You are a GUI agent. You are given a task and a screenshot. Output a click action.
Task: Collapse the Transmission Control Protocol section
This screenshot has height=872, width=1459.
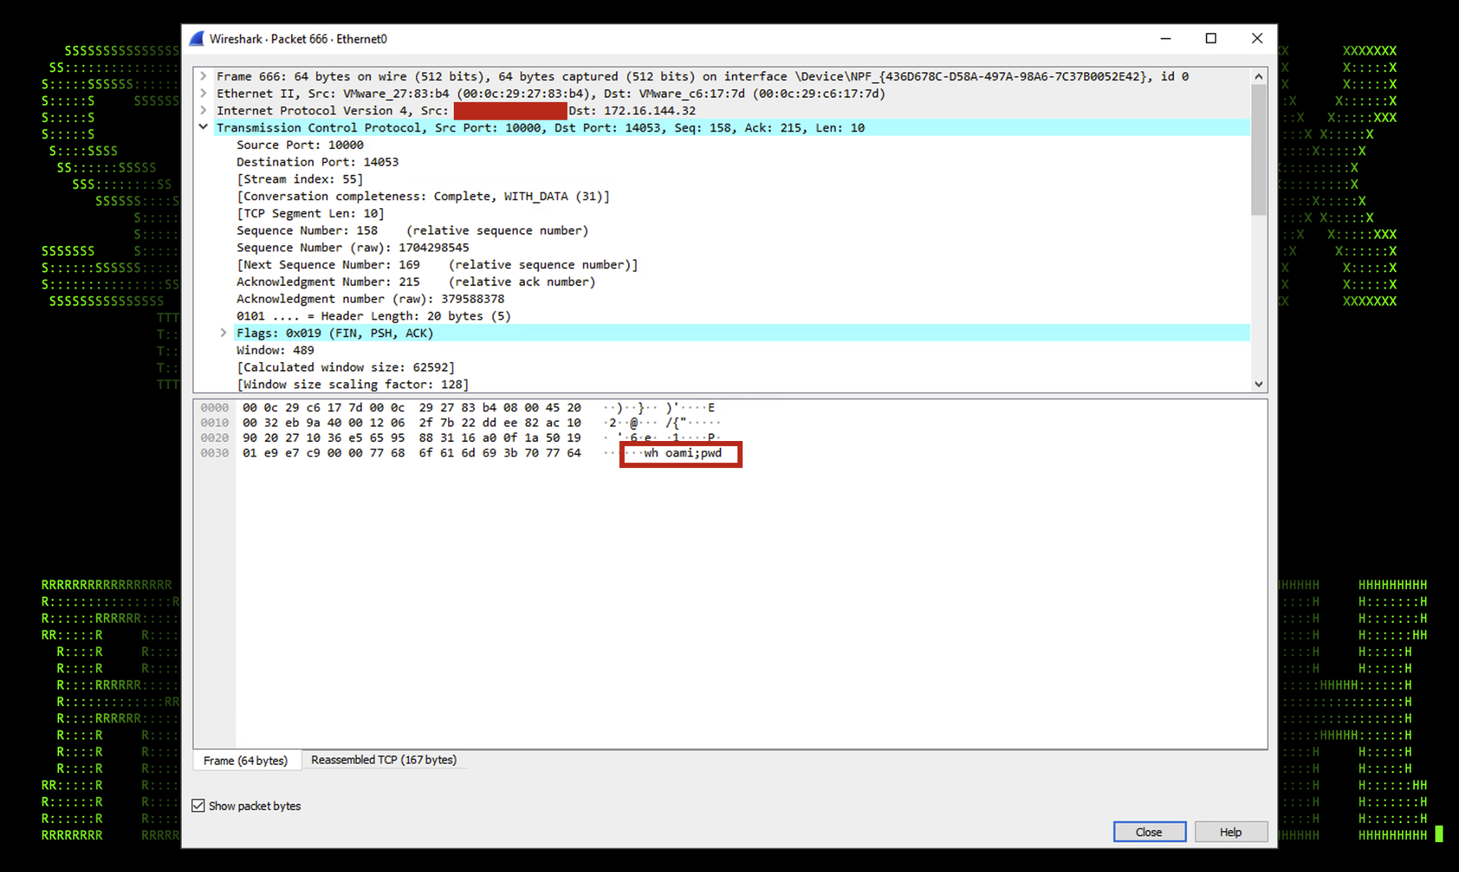[x=204, y=128]
